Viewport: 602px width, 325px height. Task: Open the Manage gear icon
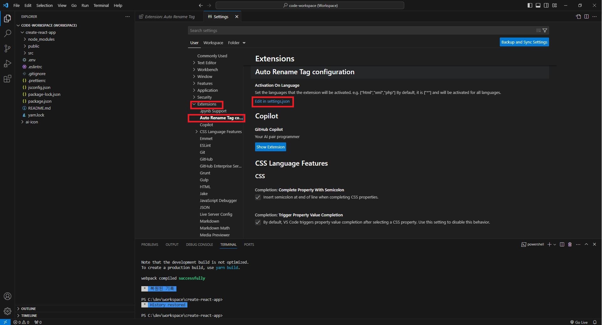(x=8, y=311)
